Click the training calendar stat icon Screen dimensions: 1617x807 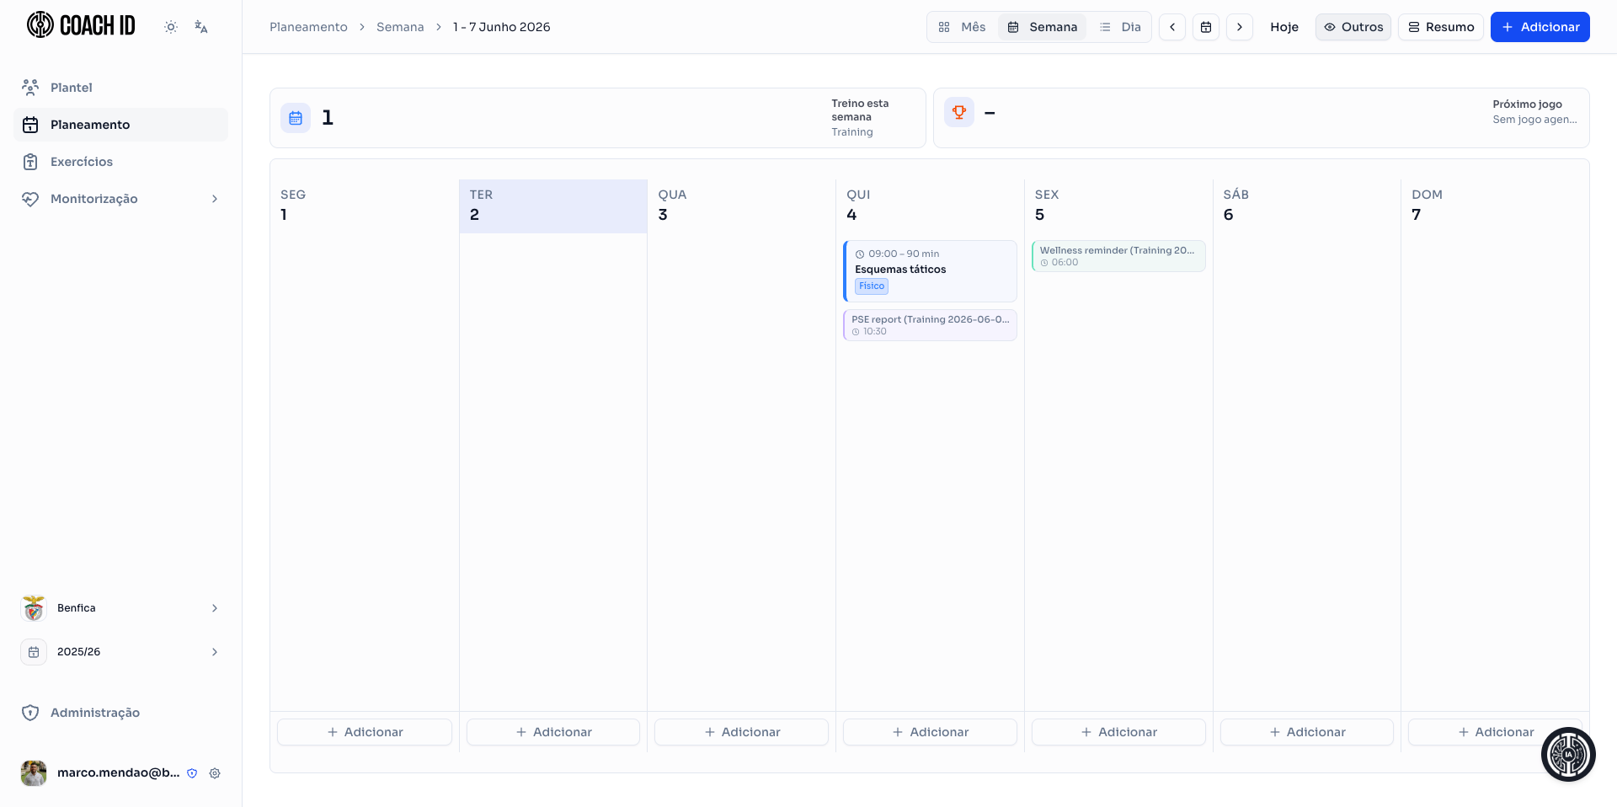(296, 118)
